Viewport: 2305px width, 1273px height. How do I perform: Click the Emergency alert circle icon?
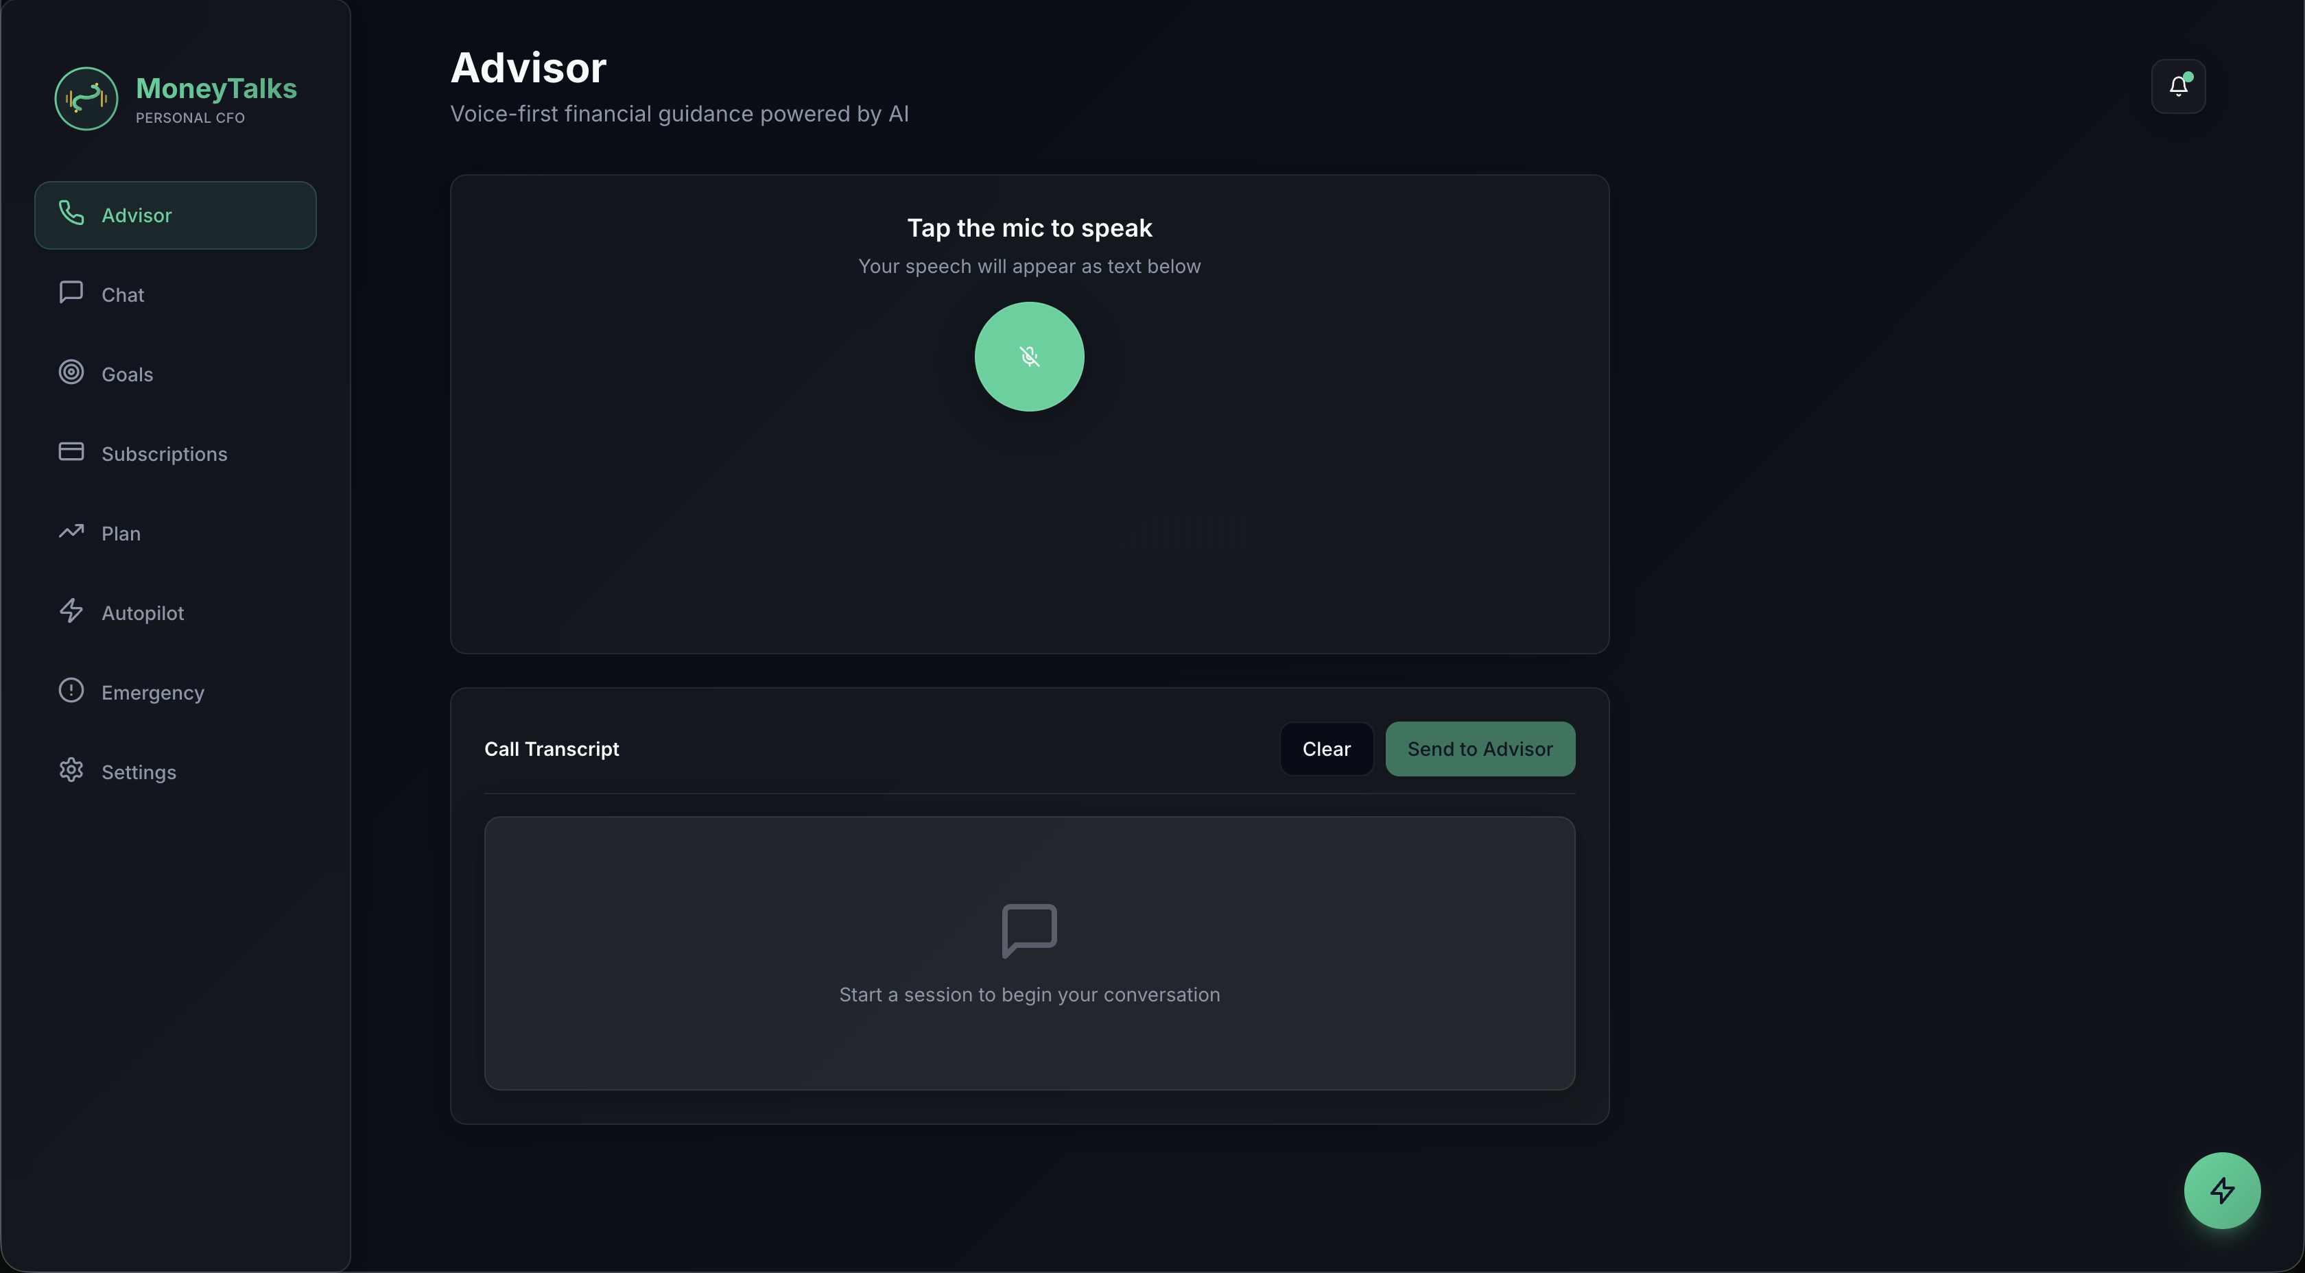[x=71, y=691]
